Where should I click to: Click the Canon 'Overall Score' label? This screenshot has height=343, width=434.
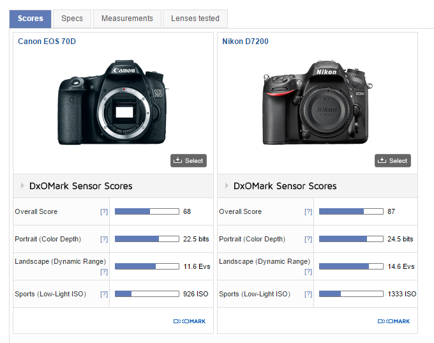tap(36, 211)
